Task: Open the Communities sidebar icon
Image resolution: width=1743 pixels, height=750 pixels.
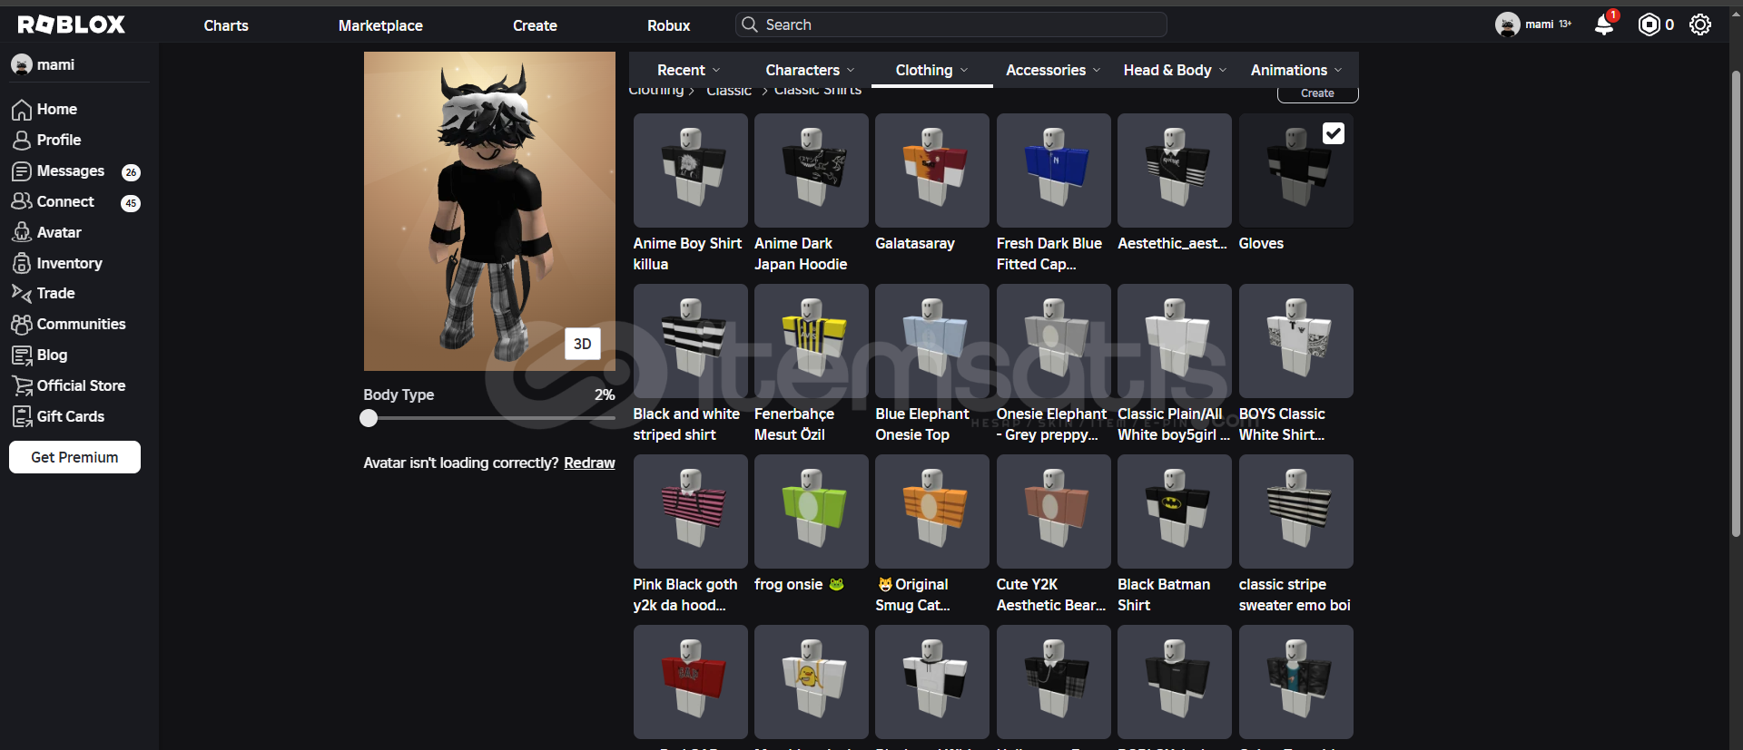Action: pos(22,324)
